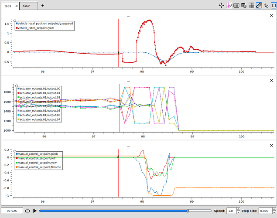This screenshot has height=218, width=277.
Task: Click the top plot legend corner circle
Action: [15, 21]
